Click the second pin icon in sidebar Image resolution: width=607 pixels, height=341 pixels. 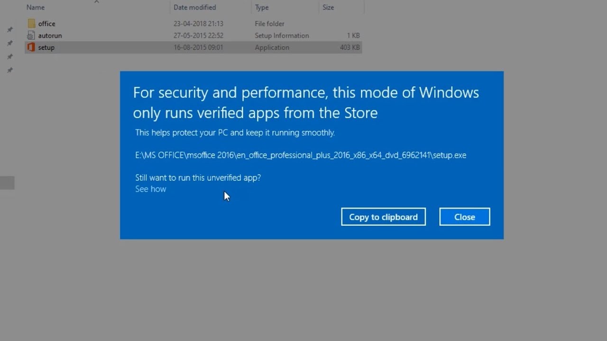pyautogui.click(x=9, y=43)
